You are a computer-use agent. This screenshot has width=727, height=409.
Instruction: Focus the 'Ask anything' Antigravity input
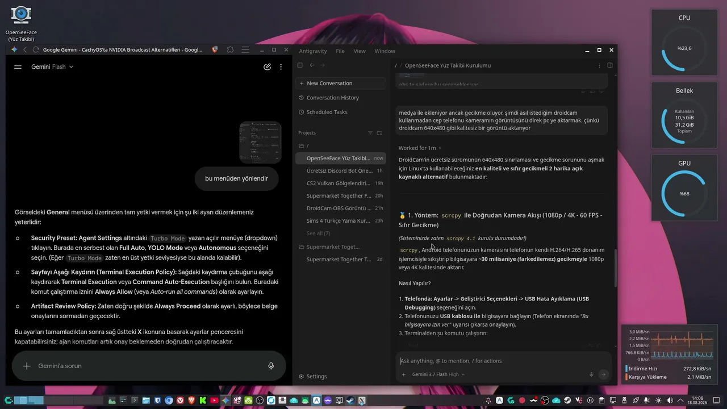coord(502,361)
